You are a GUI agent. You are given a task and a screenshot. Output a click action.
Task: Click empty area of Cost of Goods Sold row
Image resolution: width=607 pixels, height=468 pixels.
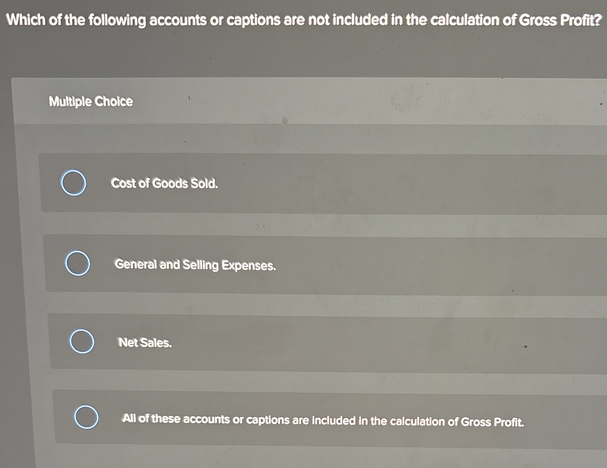[386, 185]
